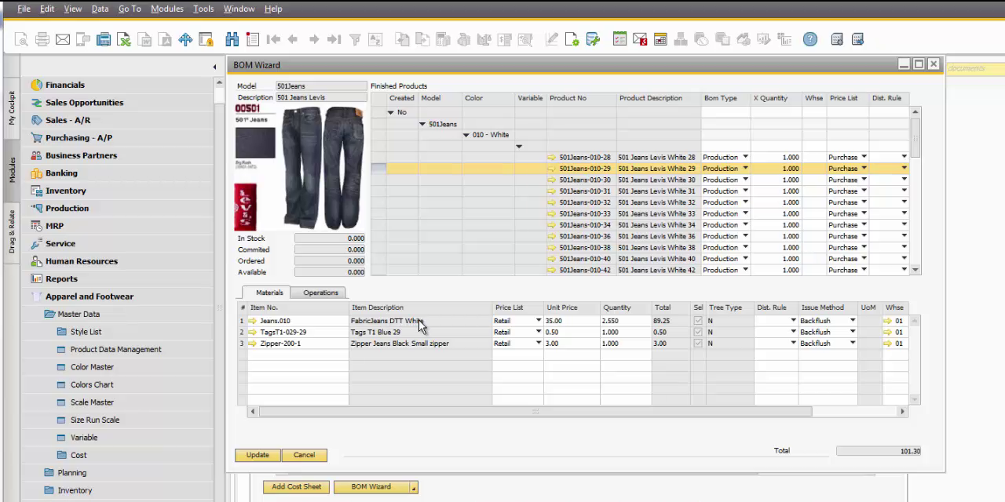Toggle Sel checkbox for Zipper-200-1 row
This screenshot has height=502, width=1005.
point(698,344)
